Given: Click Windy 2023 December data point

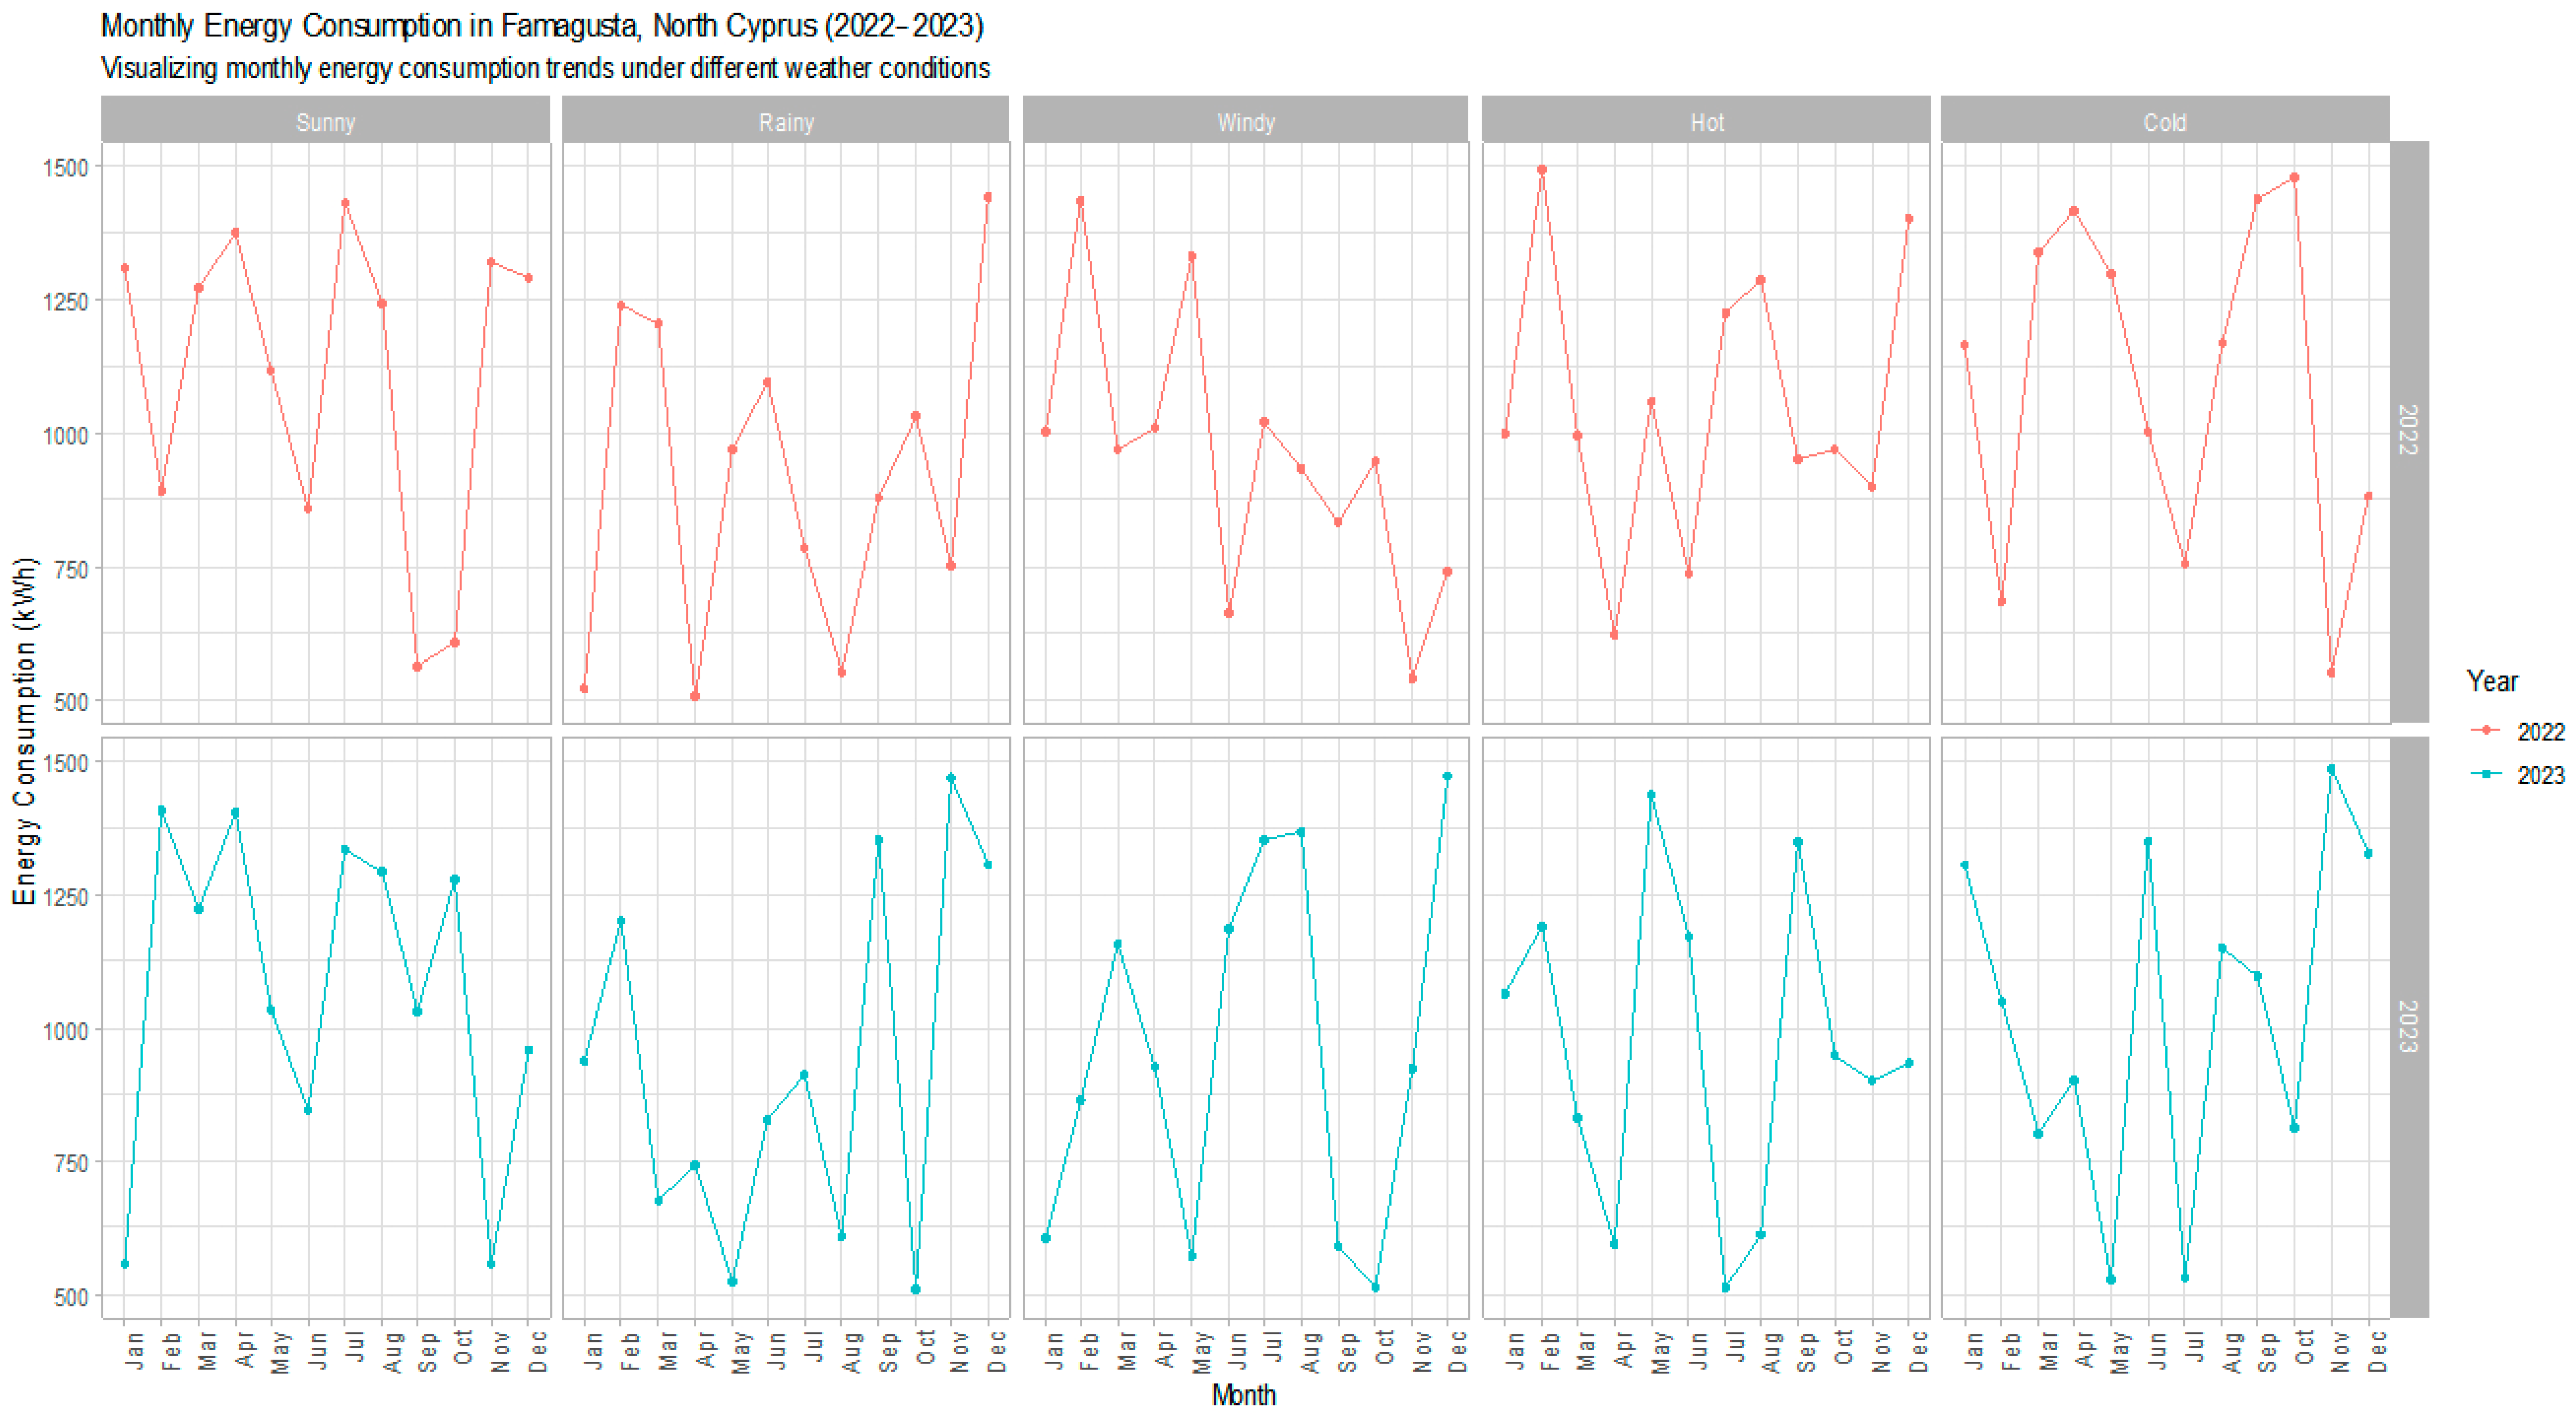Looking at the screenshot, I should (1447, 777).
